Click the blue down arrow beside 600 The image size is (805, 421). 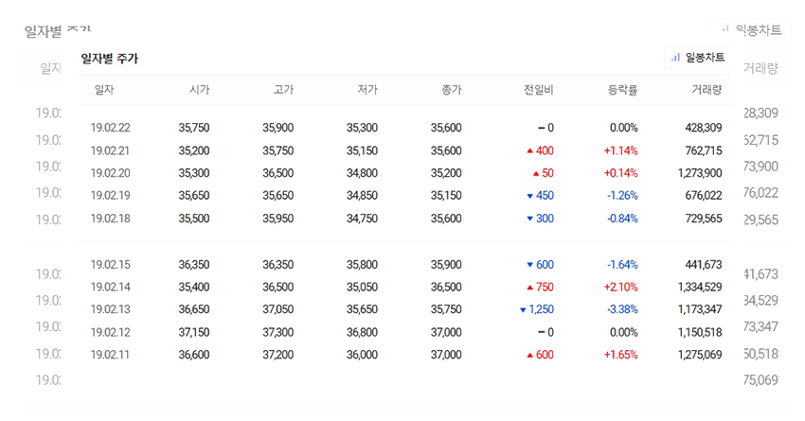529,265
